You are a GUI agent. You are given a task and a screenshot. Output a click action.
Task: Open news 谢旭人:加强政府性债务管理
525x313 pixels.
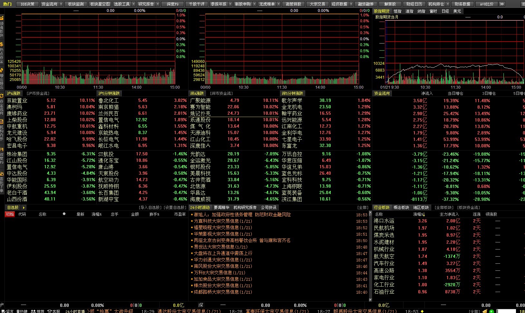(x=242, y=214)
